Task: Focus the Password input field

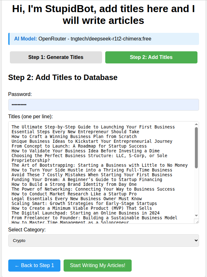Action: (103, 105)
